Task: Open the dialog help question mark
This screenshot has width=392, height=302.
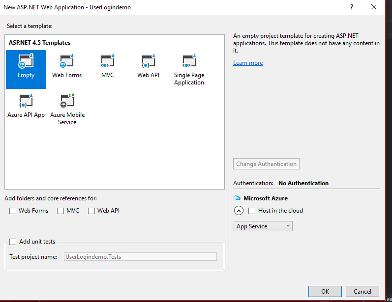Action: pos(352,7)
